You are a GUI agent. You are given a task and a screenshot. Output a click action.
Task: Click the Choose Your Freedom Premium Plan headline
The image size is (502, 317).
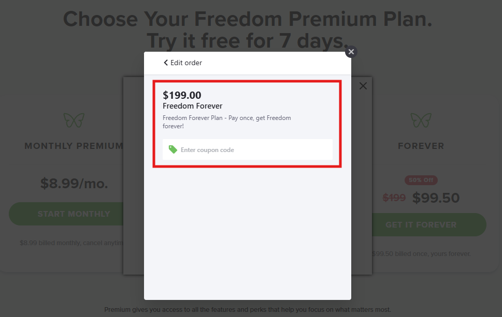[248, 20]
